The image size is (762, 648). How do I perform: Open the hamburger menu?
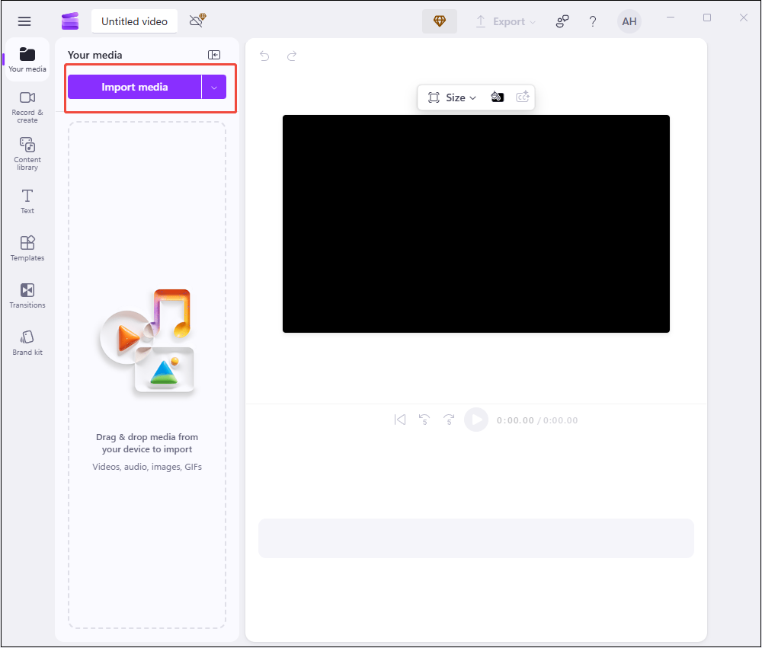pos(24,21)
